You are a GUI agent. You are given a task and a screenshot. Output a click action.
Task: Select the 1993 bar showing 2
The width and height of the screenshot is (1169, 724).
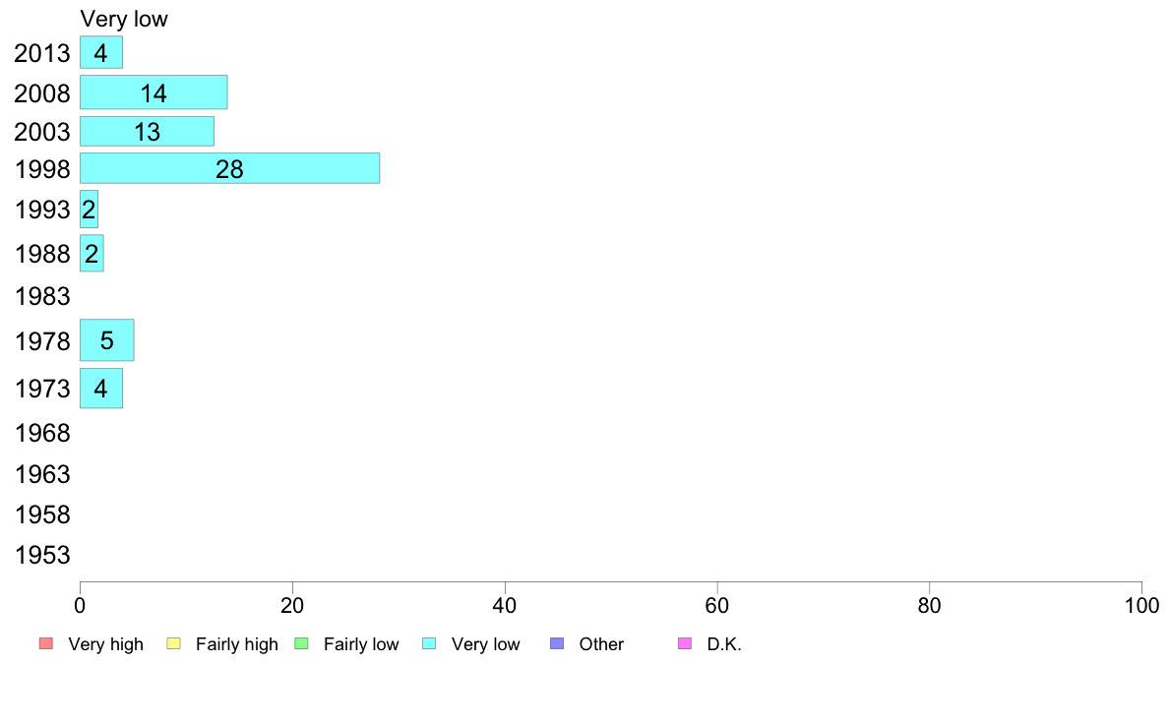tap(89, 210)
